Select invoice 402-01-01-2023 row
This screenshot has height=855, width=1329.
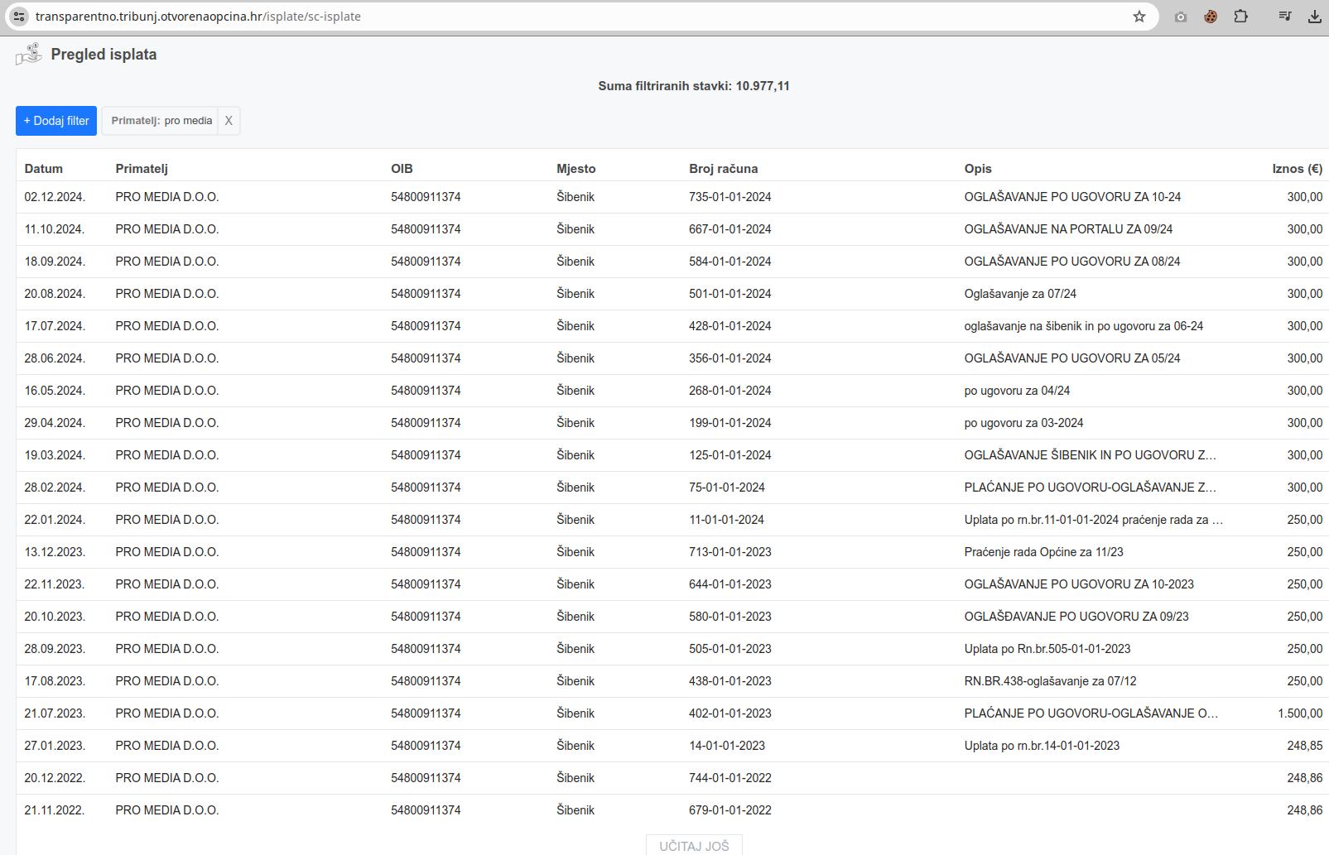click(x=730, y=713)
